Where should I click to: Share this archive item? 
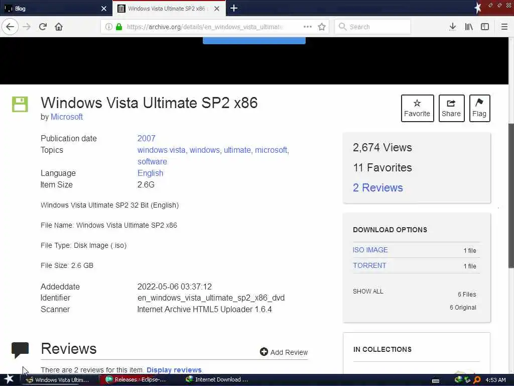[451, 109]
